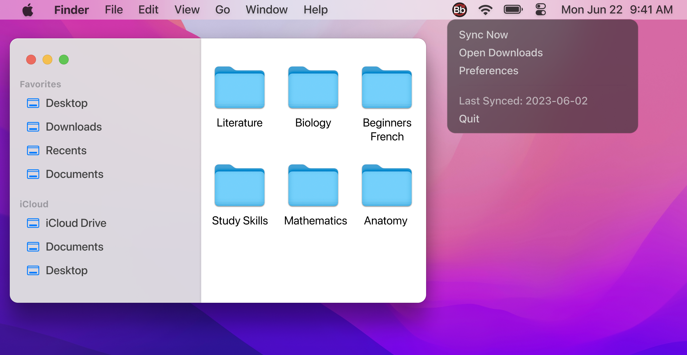Open Control Center from menu bar

pyautogui.click(x=541, y=10)
